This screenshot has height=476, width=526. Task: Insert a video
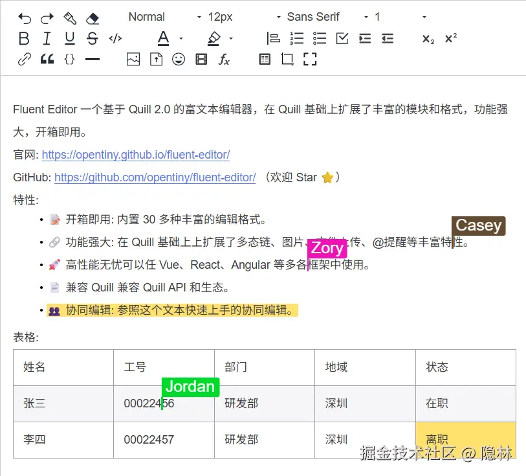(x=201, y=59)
